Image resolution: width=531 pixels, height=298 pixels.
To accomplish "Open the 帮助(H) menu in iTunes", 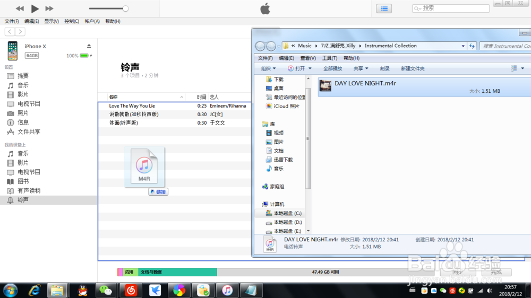I will tap(113, 21).
